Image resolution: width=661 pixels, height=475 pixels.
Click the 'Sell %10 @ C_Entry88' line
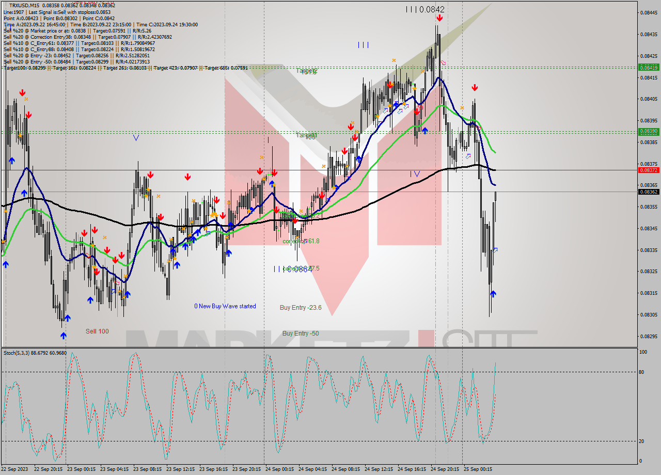pos(79,49)
